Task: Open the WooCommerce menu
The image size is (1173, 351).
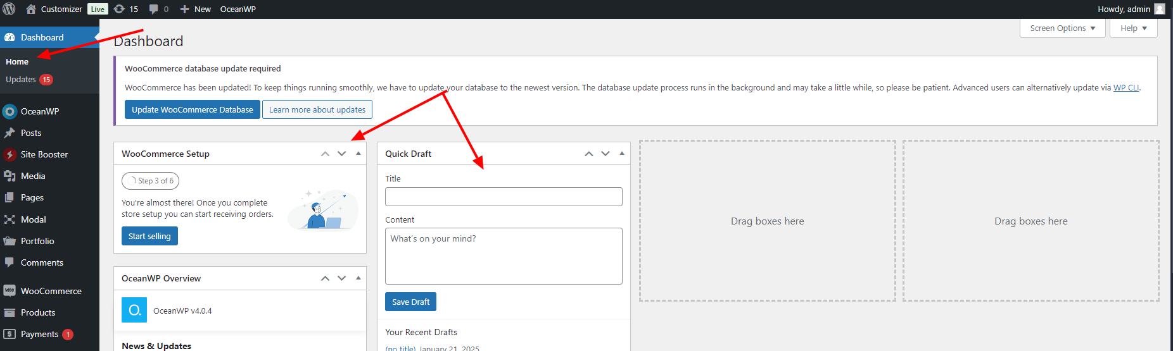Action: 51,291
